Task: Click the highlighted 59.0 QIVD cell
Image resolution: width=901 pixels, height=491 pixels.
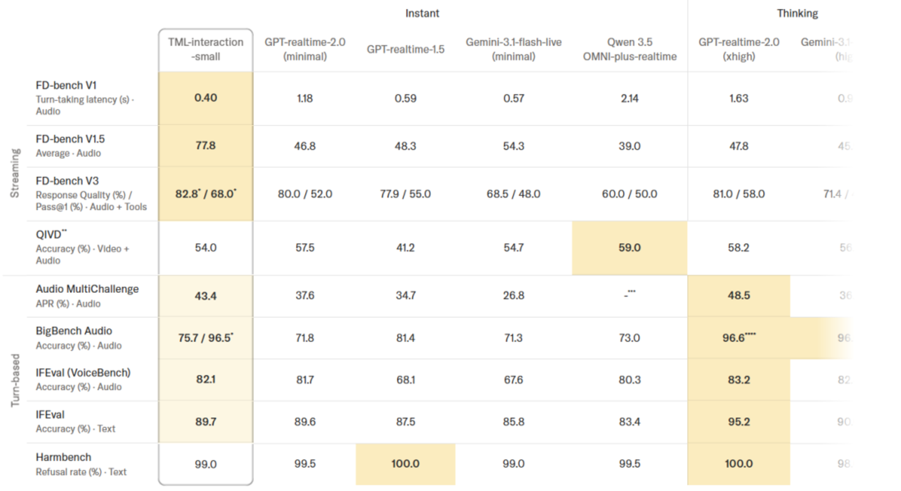Action: (629, 248)
